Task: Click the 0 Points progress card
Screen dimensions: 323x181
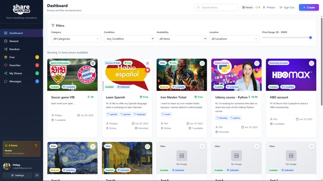Action: (21, 149)
